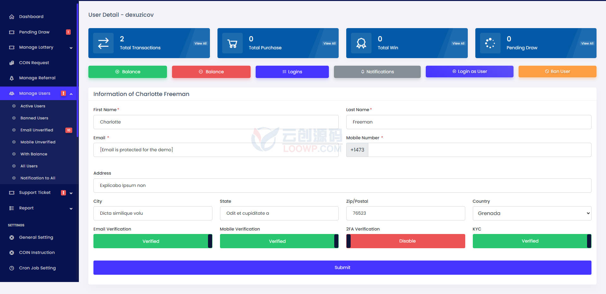Click red subtract Balance button
The image size is (606, 294).
tap(211, 72)
